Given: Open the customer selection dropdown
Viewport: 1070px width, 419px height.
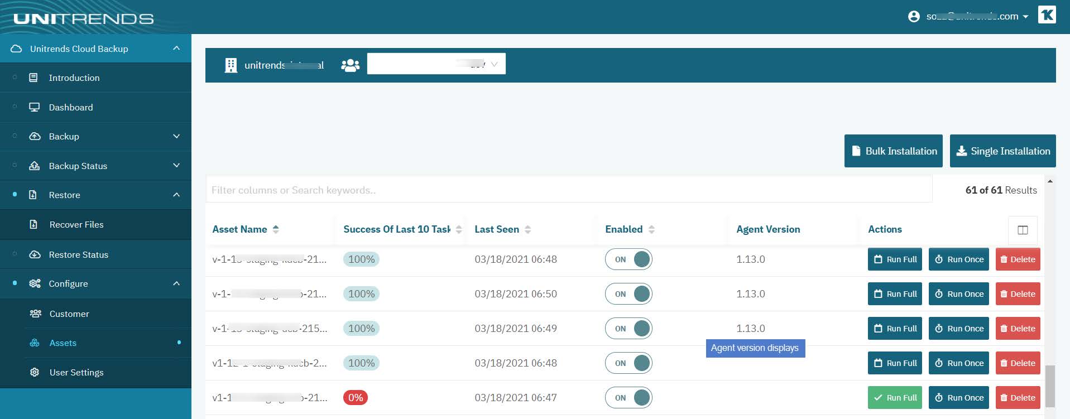Looking at the screenshot, I should [436, 64].
